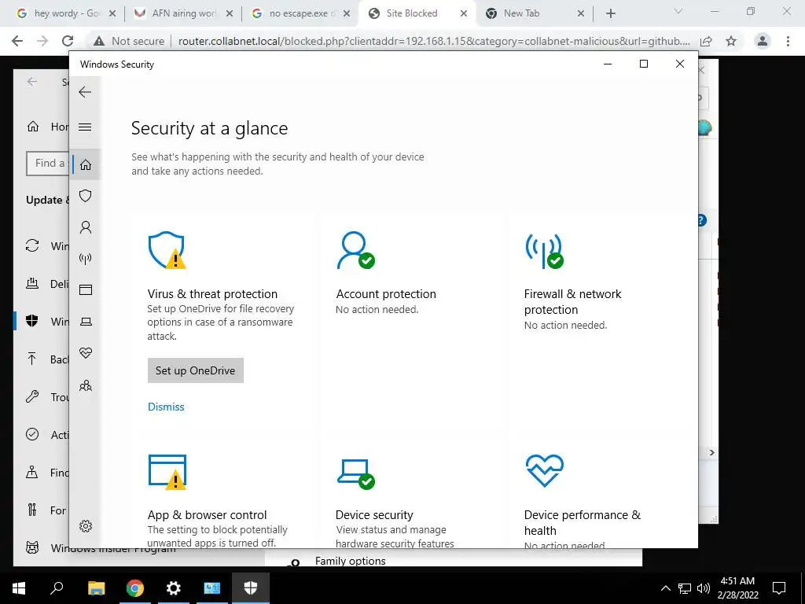Click 'Not secure' site info indicator
Image resolution: width=805 pixels, height=604 pixels.
[130, 41]
